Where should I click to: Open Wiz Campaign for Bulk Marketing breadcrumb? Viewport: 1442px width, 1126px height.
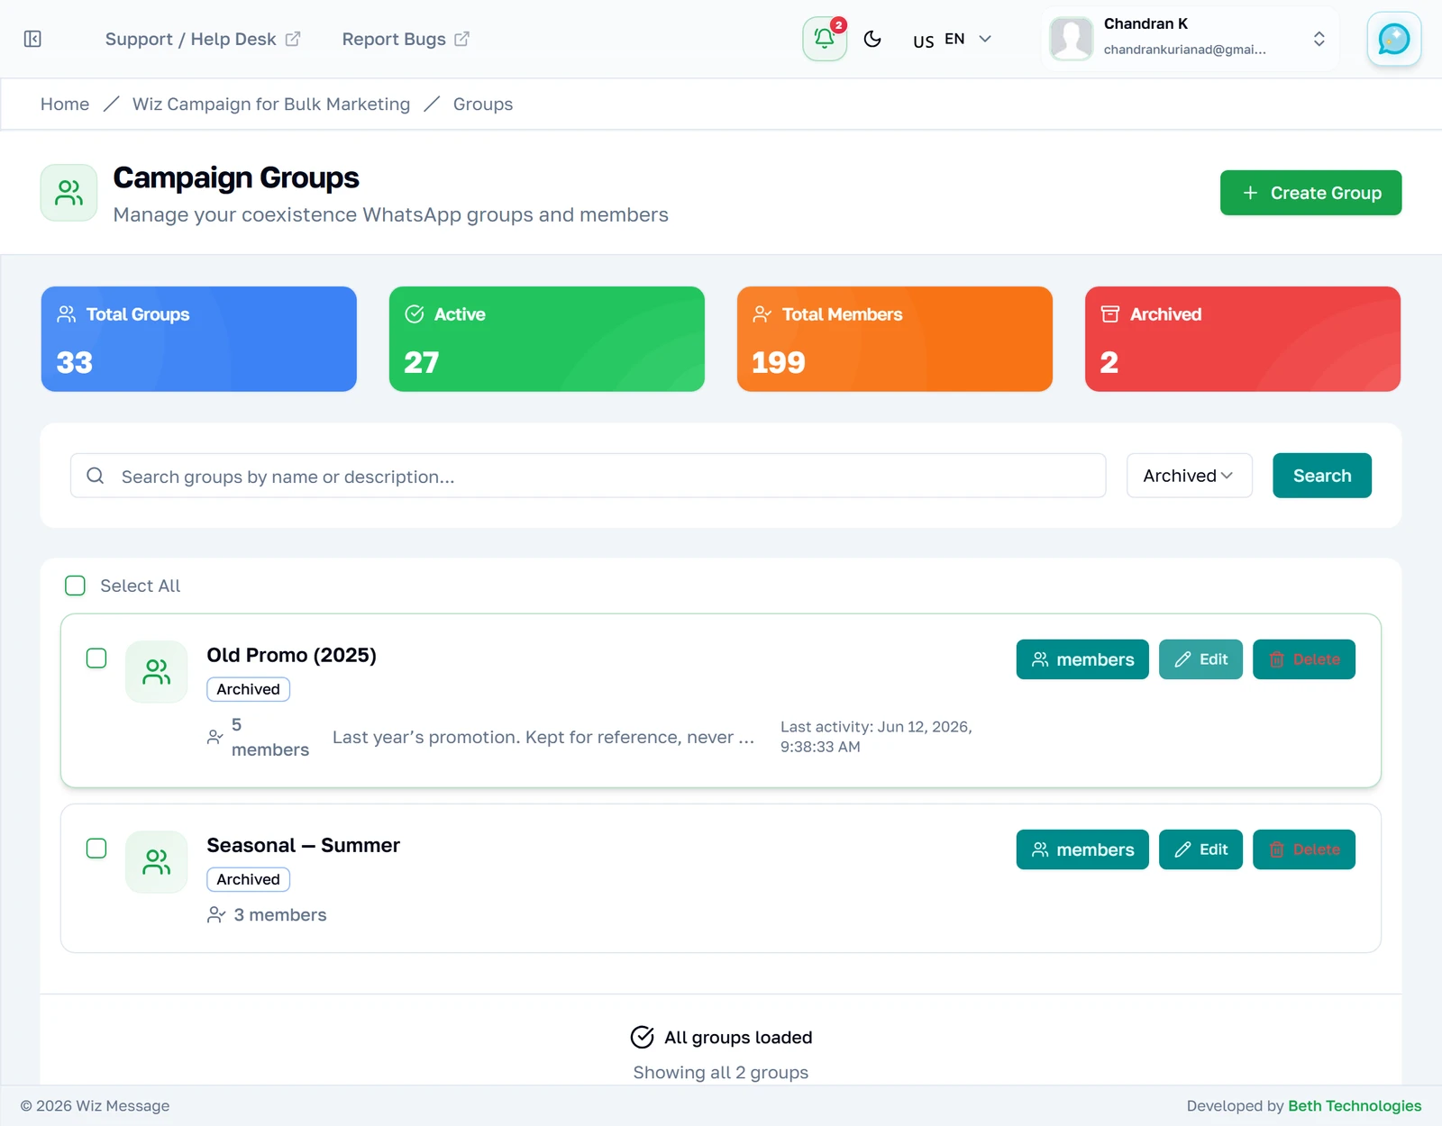tap(271, 104)
